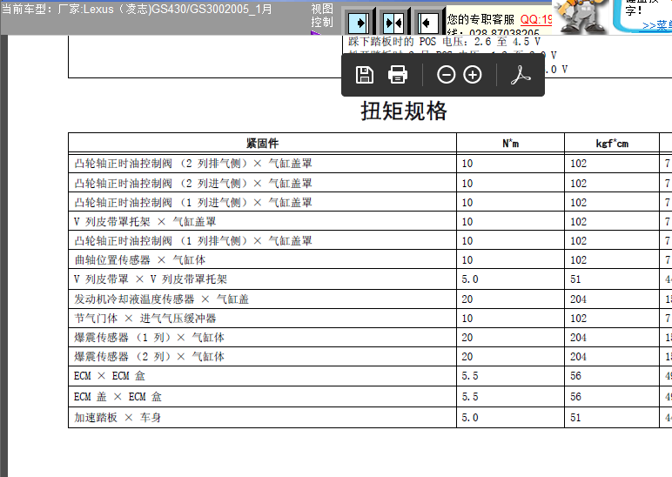The width and height of the screenshot is (672, 477).
Task: Click the right-arrow view control button
Action: tap(359, 23)
